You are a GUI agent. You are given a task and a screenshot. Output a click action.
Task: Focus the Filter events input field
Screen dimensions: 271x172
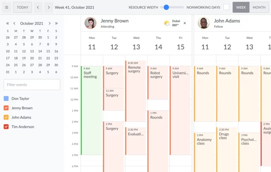tap(32, 85)
